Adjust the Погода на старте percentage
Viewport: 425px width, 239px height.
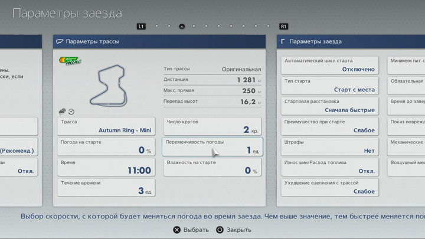point(106,146)
